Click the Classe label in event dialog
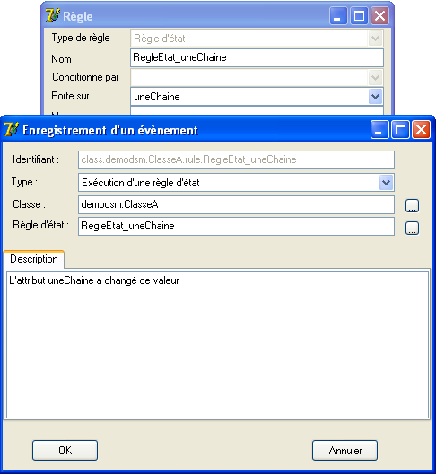 point(29,204)
